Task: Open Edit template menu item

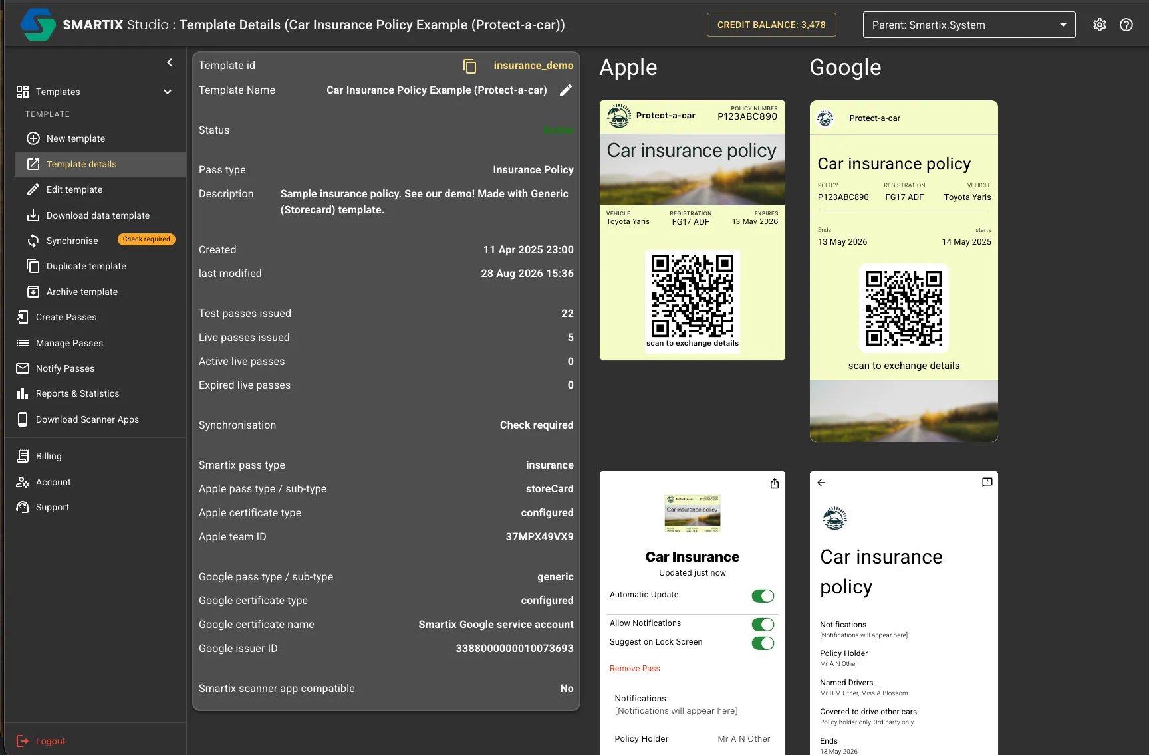Action: 100,189
